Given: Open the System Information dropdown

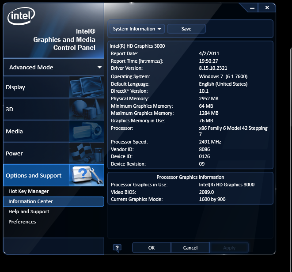Looking at the screenshot, I should [137, 29].
